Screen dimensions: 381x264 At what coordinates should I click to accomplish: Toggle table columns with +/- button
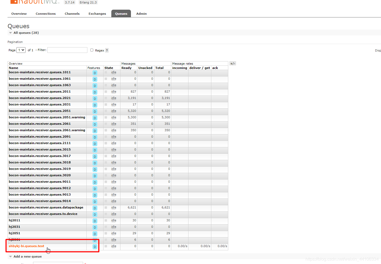233,64
